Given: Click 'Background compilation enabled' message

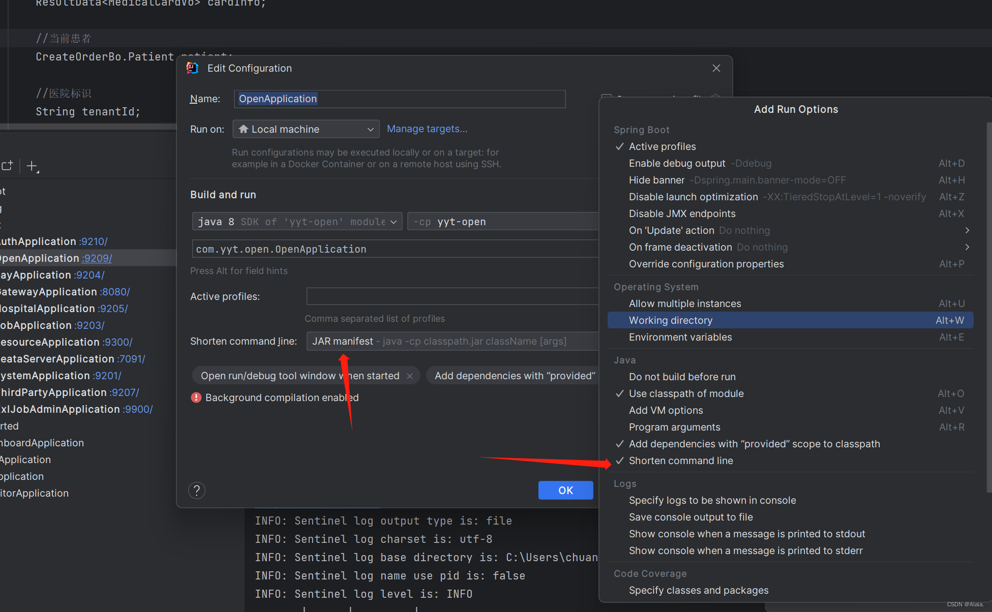Looking at the screenshot, I should point(282,397).
